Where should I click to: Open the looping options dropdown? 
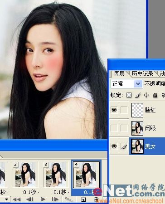pyautogui.click(x=6, y=199)
